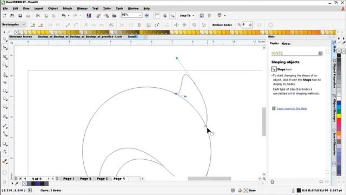Open the Snap To dropdown
The height and width of the screenshot is (195, 346).
click(x=187, y=16)
